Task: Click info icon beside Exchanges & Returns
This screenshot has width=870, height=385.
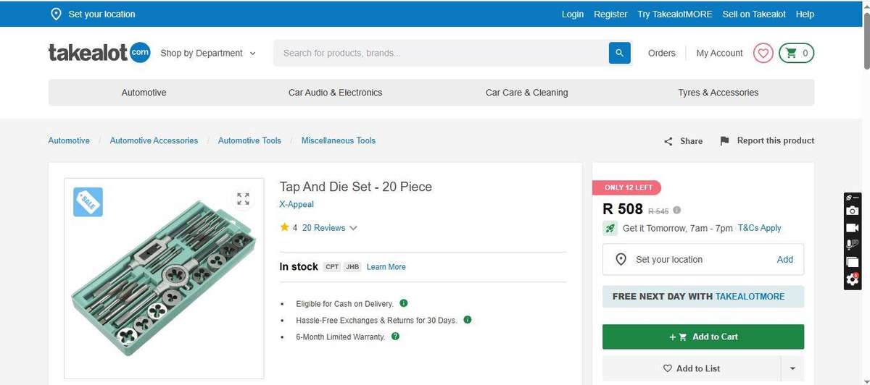Action: [x=468, y=320]
